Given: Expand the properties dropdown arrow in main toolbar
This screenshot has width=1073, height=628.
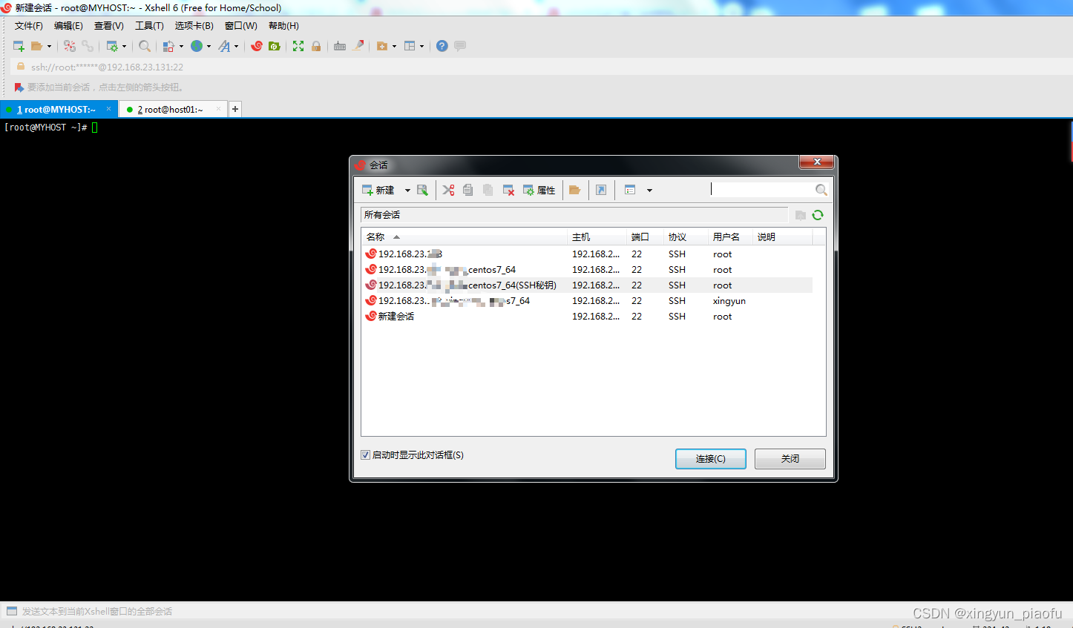Looking at the screenshot, I should (x=124, y=46).
